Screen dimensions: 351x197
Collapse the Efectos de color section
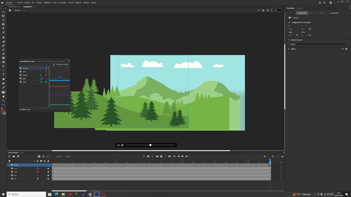[x=289, y=40]
